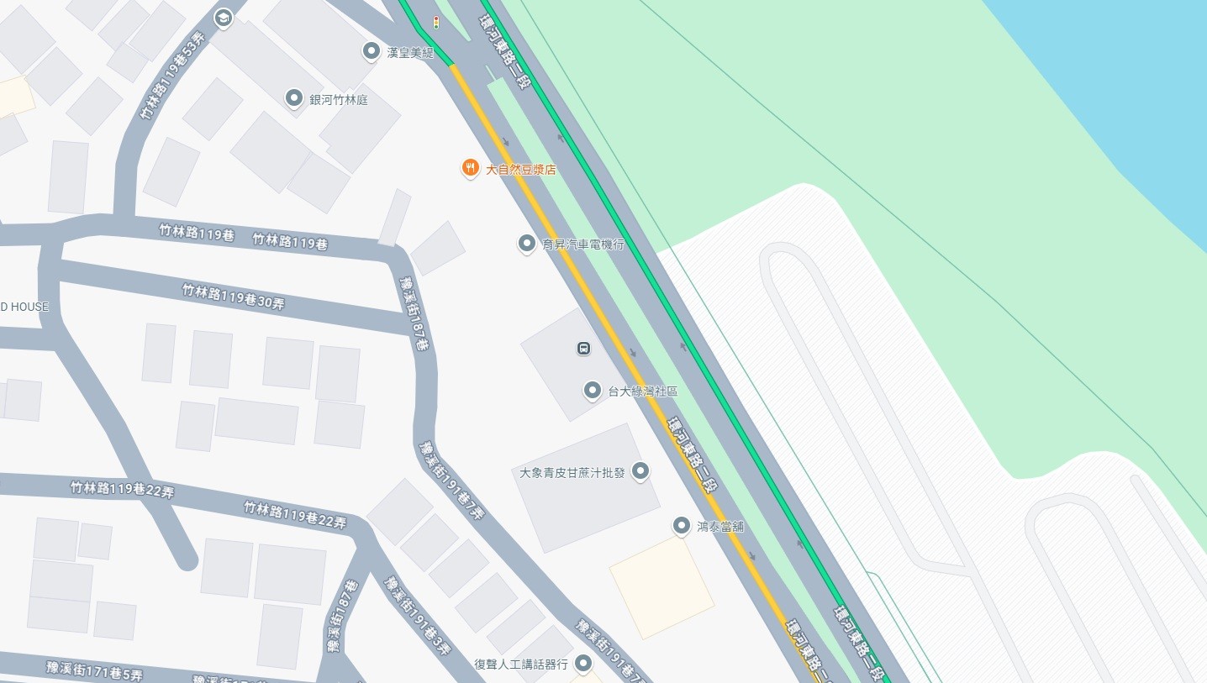Click the 台大綠灣社區 place pin
Screen dimensions: 1207x683
tap(593, 390)
